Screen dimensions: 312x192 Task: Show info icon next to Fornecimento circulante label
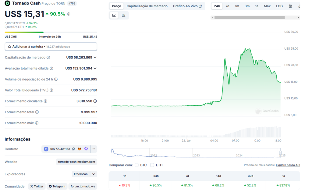[x=46, y=101]
